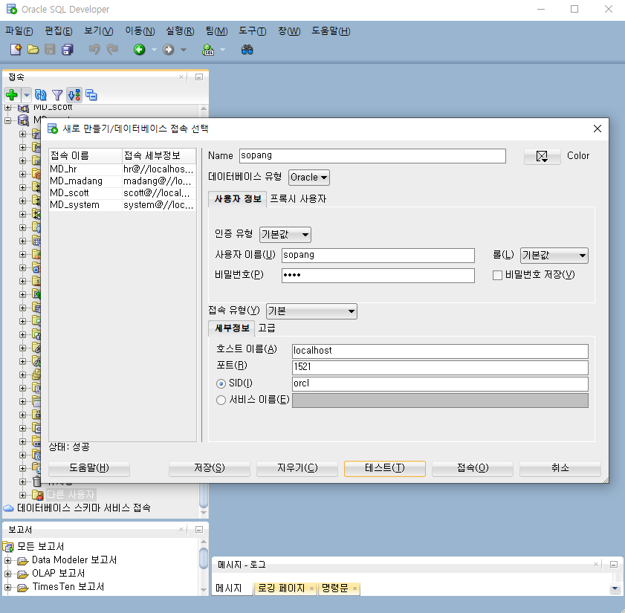Screen dimensions: 625x613
Task: Click the 테스트 button
Action: point(385,468)
